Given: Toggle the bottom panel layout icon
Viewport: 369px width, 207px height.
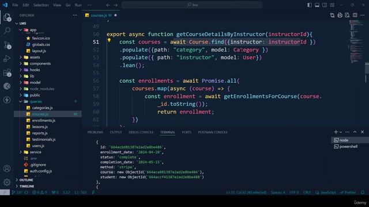Looking at the screenshot, I should 317,5.
